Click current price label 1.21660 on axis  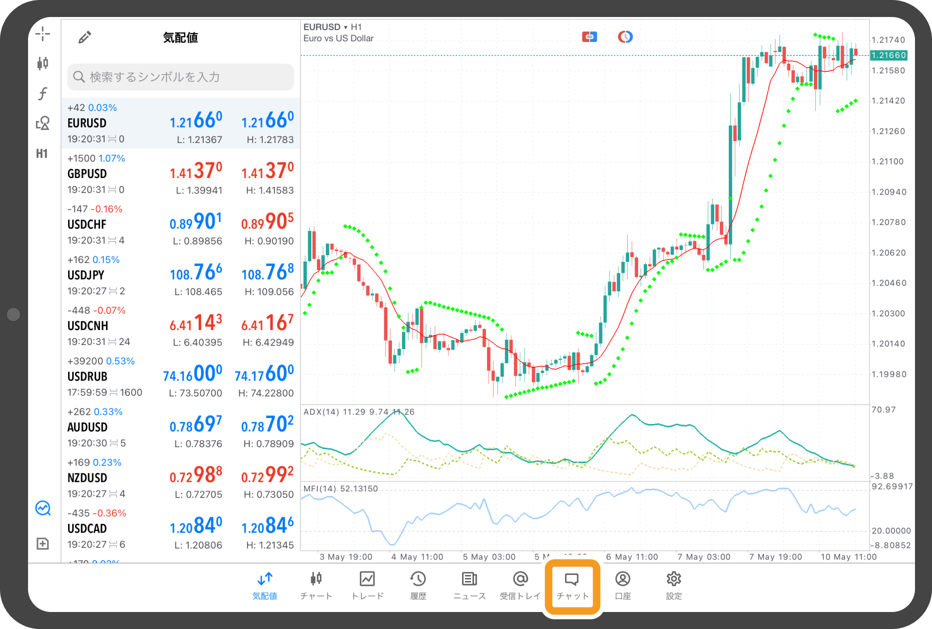click(889, 55)
